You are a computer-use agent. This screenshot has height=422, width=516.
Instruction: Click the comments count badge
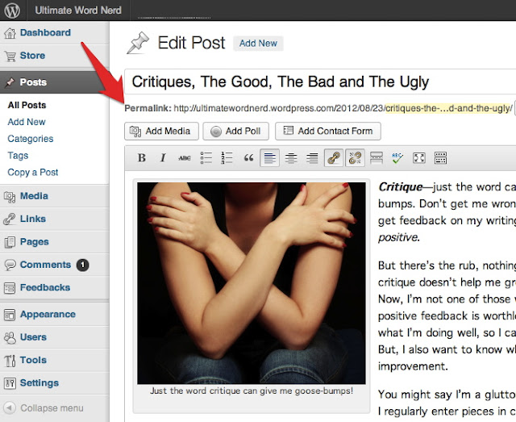[82, 265]
